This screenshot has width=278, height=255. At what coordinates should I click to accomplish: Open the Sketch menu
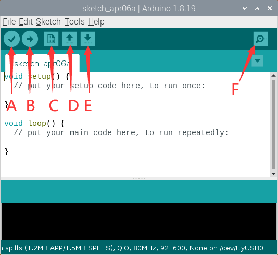48,22
